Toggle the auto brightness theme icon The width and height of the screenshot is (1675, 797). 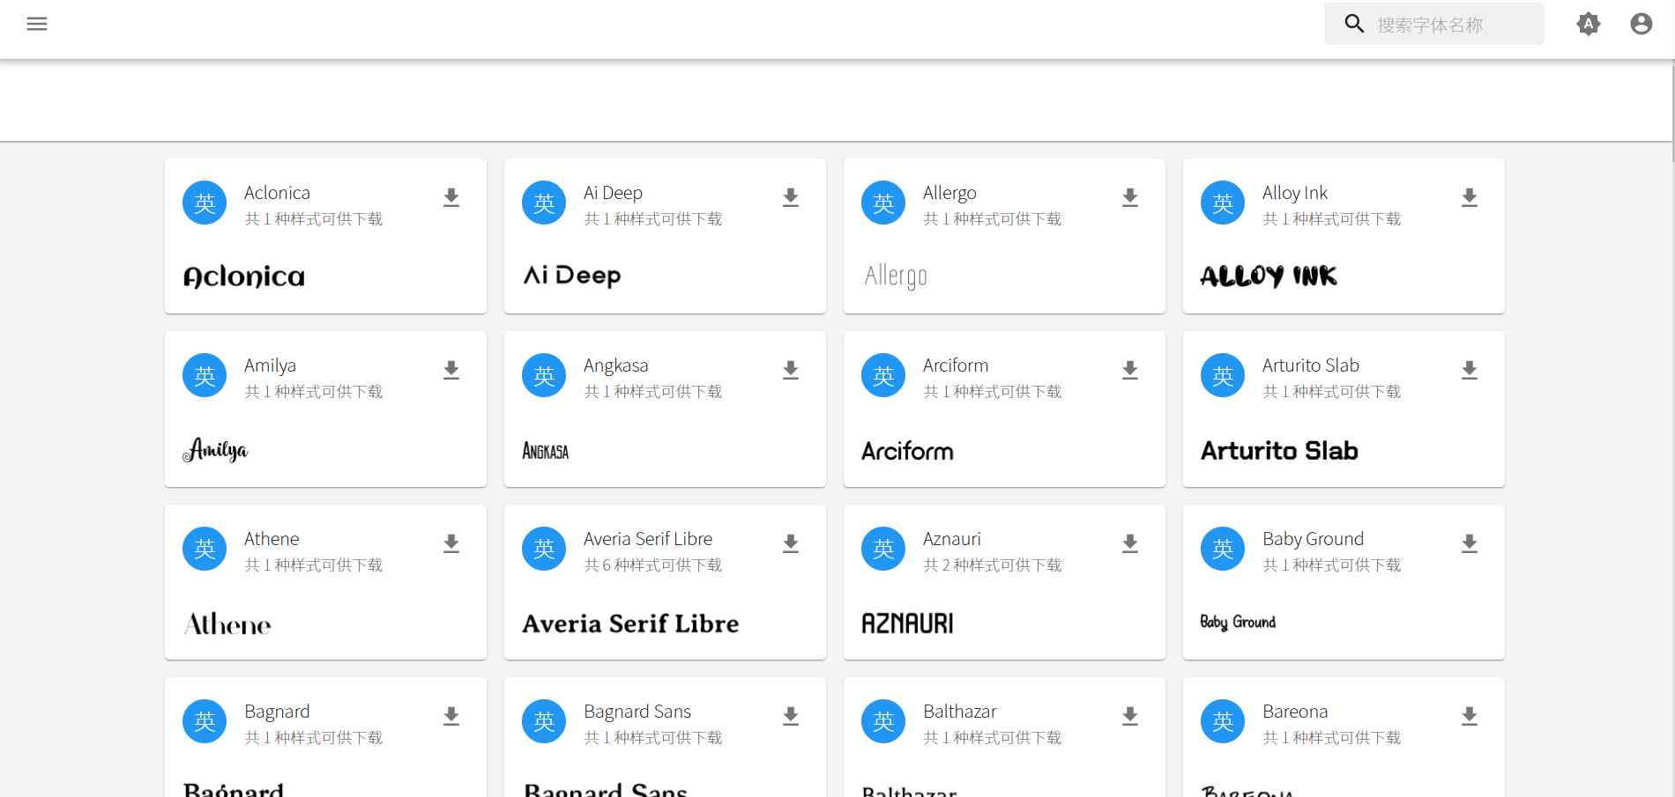pyautogui.click(x=1588, y=24)
